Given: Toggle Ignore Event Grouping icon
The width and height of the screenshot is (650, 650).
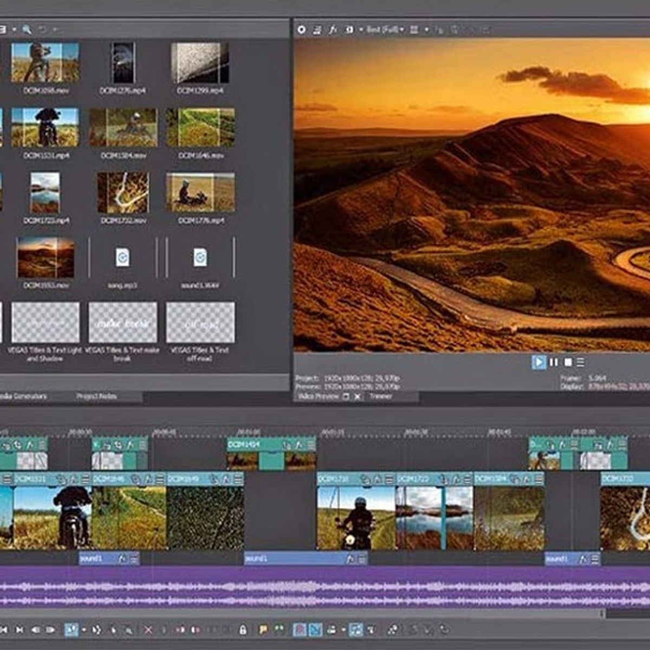Looking at the screenshot, I should [372, 629].
